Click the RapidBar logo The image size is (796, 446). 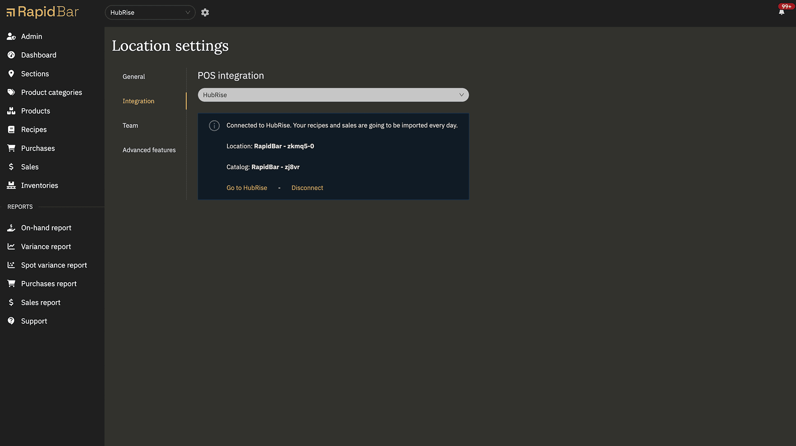tap(42, 12)
